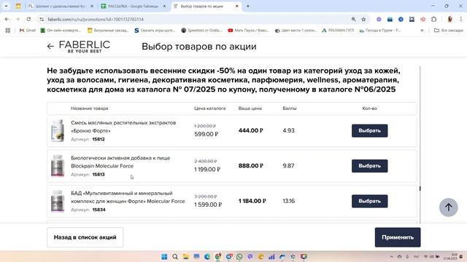Click the price 1 184.00 ₽
The width and height of the screenshot is (467, 262).
coord(252,201)
